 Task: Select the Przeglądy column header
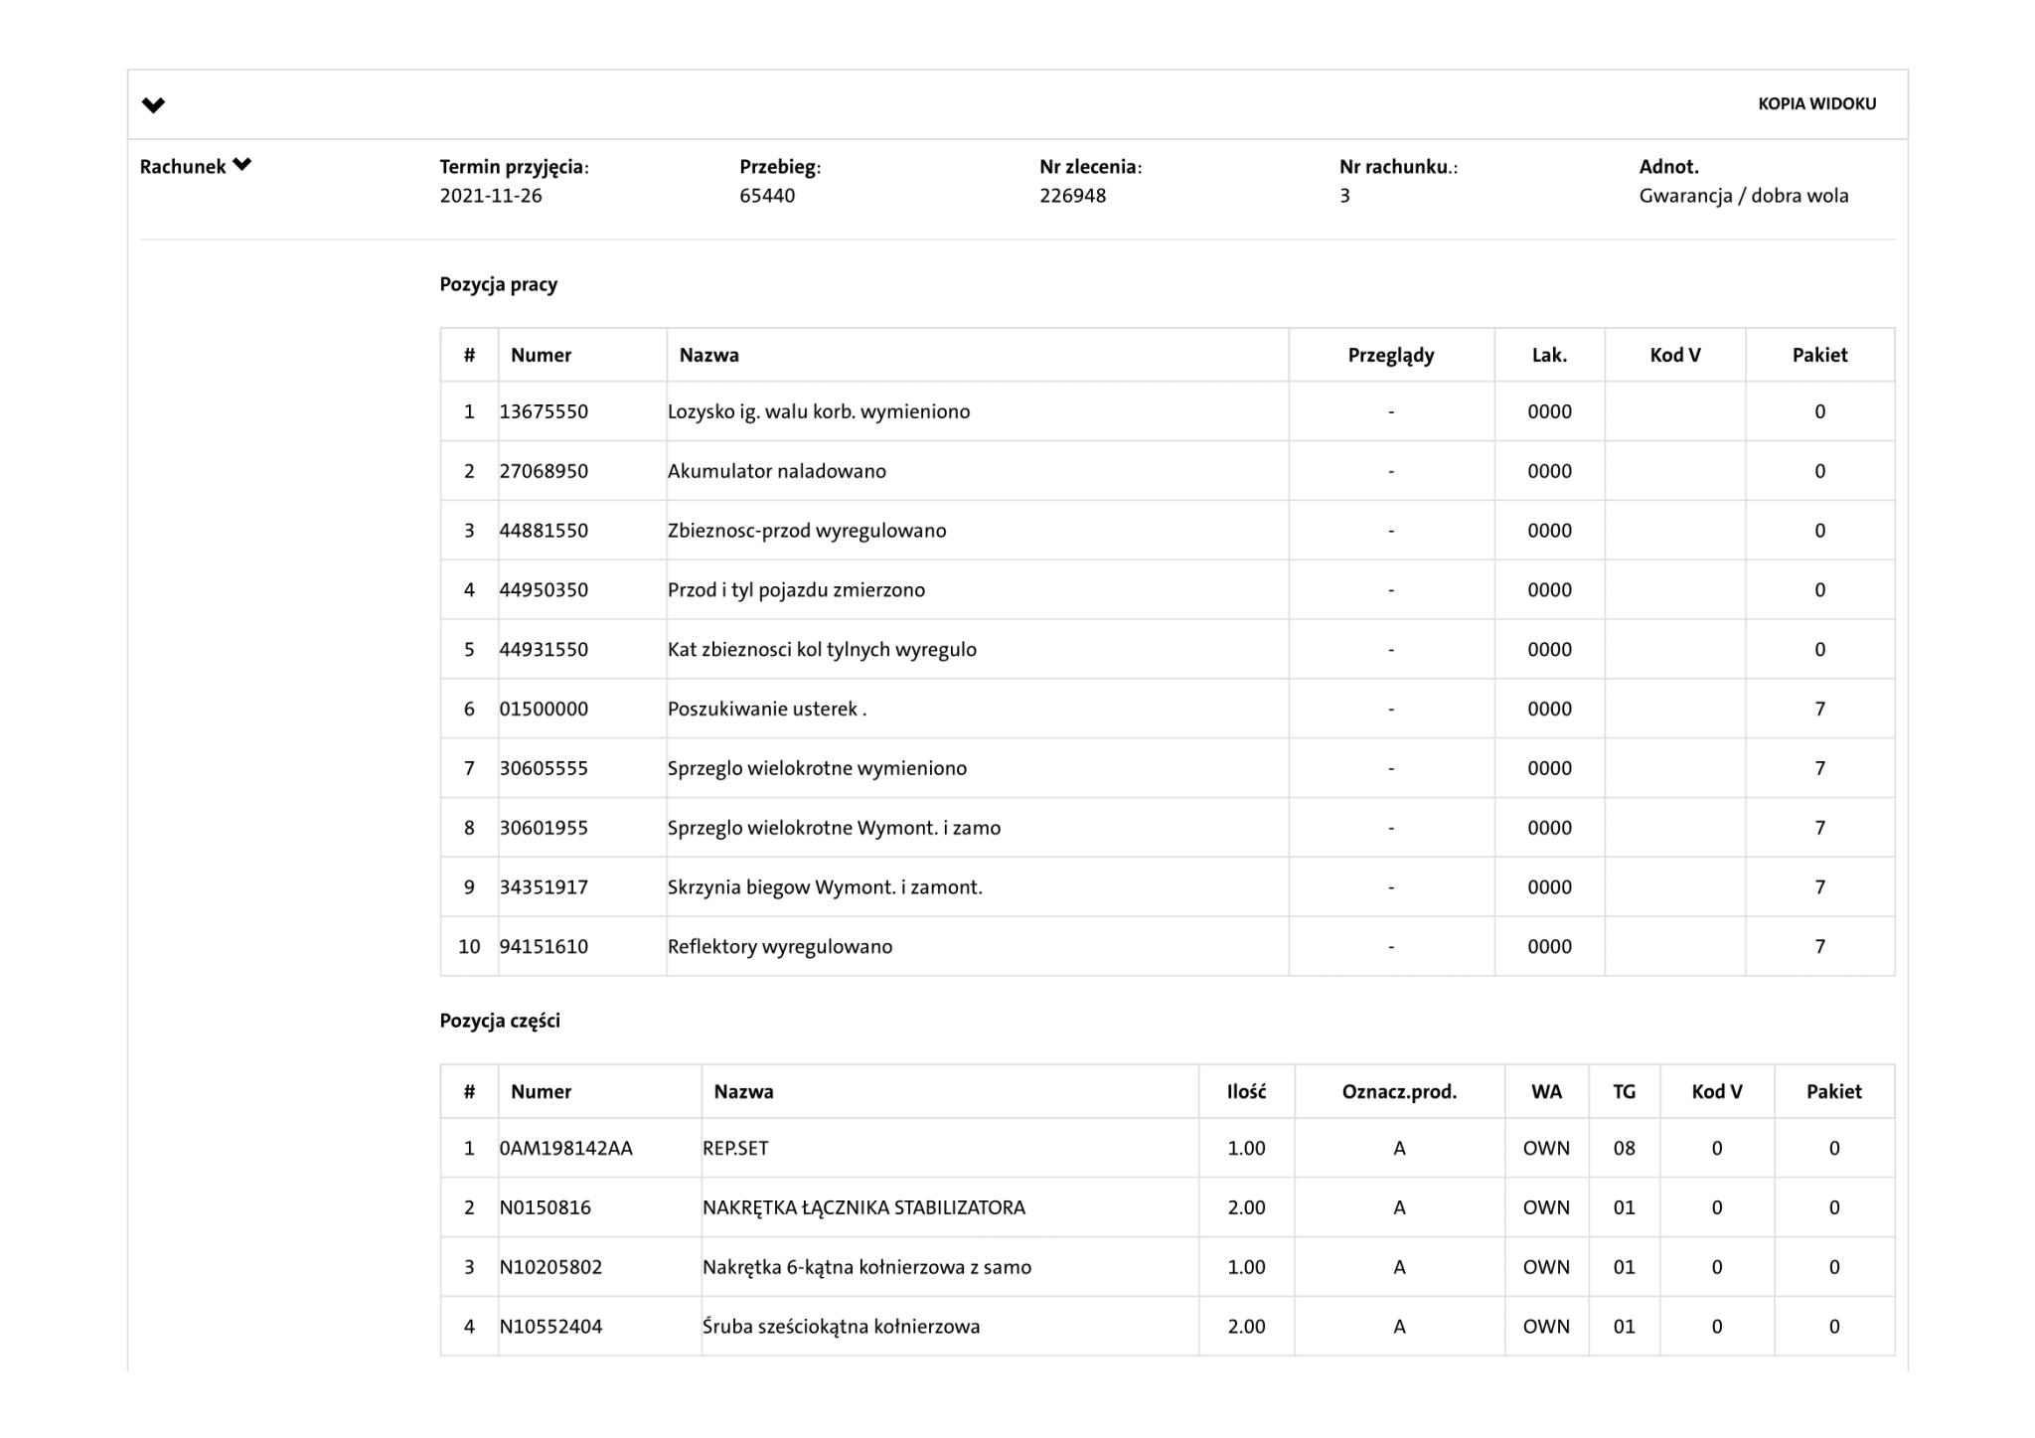click(1390, 355)
